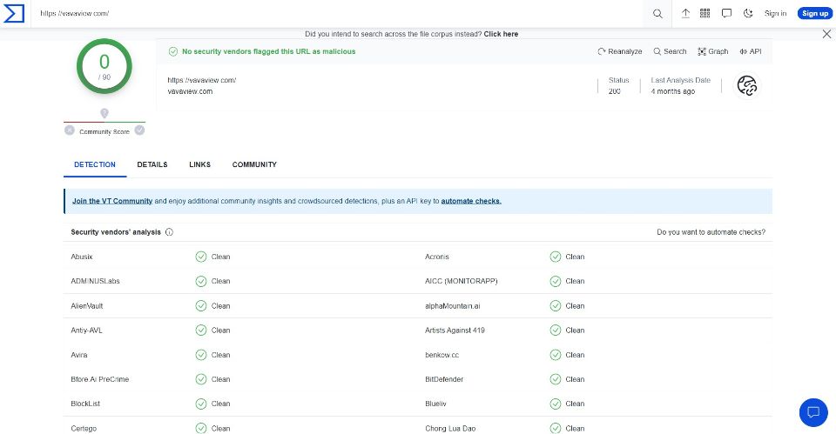Click the AlienVault clean checkmark icon
836x434 pixels.
[201, 305]
